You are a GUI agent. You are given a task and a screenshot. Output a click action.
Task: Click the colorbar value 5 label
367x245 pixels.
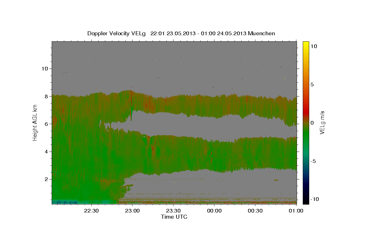pos(312,85)
